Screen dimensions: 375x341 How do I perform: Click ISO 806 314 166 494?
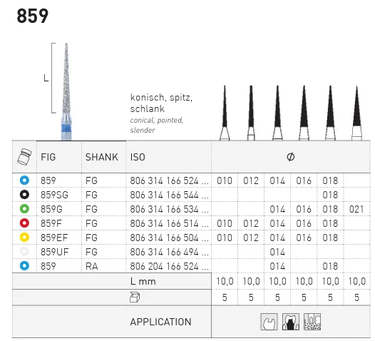(170, 252)
